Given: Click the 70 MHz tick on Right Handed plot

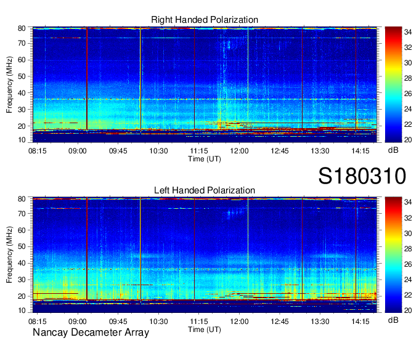Looking at the screenshot, I should click(22, 43).
